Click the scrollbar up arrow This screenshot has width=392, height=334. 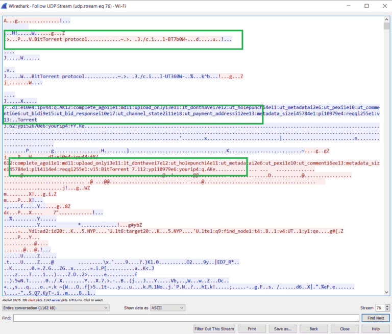point(387,19)
